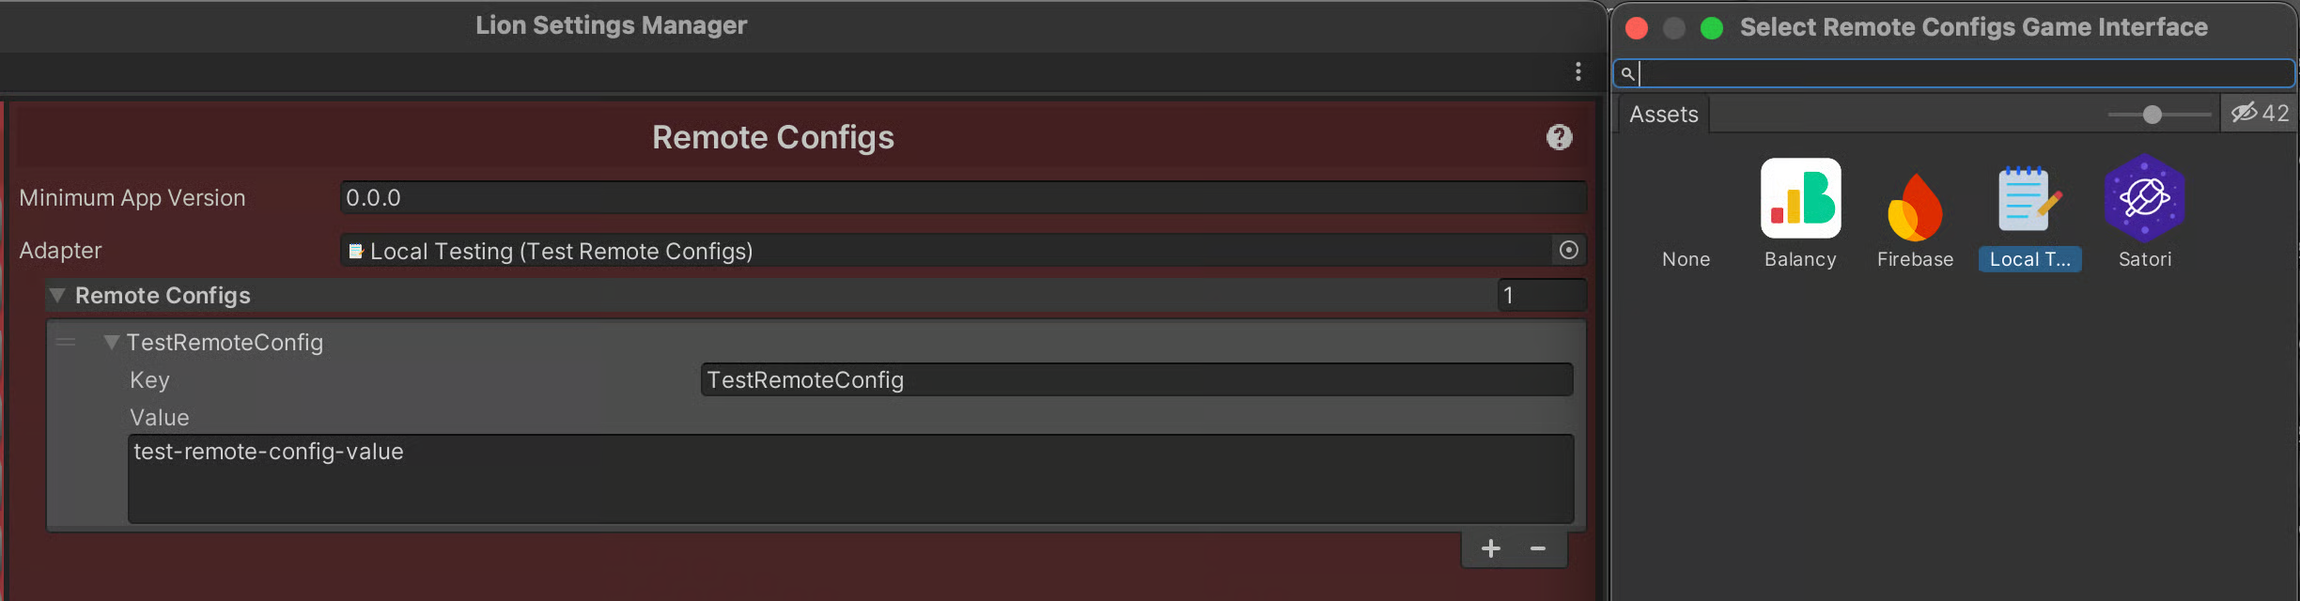Click the Adapter Local Testing object field
This screenshot has width=2300, height=601.
947,251
